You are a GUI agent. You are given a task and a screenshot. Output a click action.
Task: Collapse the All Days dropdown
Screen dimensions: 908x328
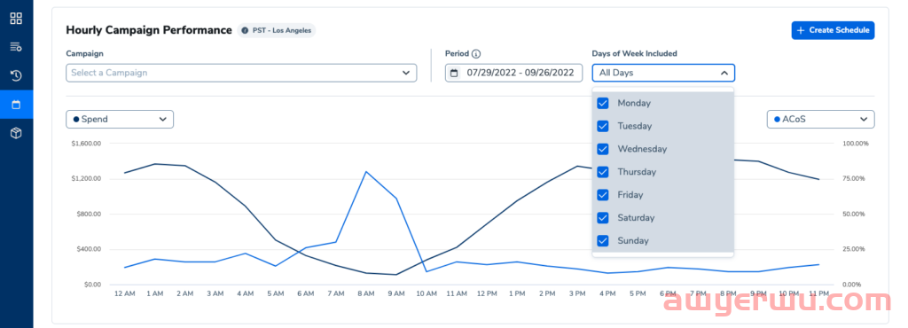pyautogui.click(x=663, y=73)
